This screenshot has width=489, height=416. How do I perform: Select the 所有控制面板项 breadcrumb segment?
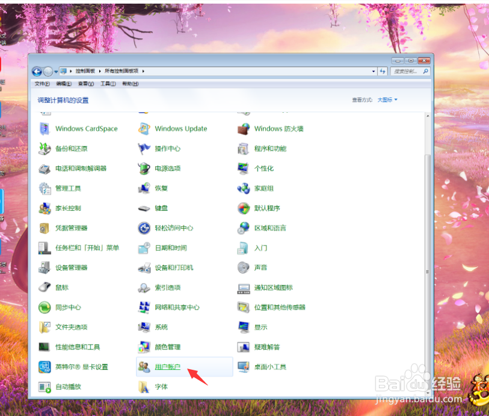(x=121, y=71)
